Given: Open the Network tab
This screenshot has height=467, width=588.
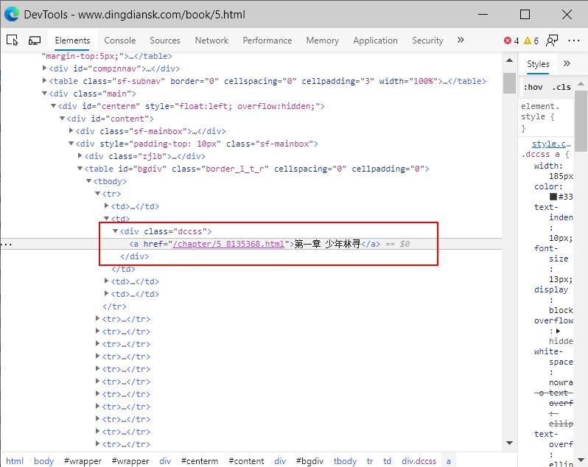Looking at the screenshot, I should click(211, 40).
